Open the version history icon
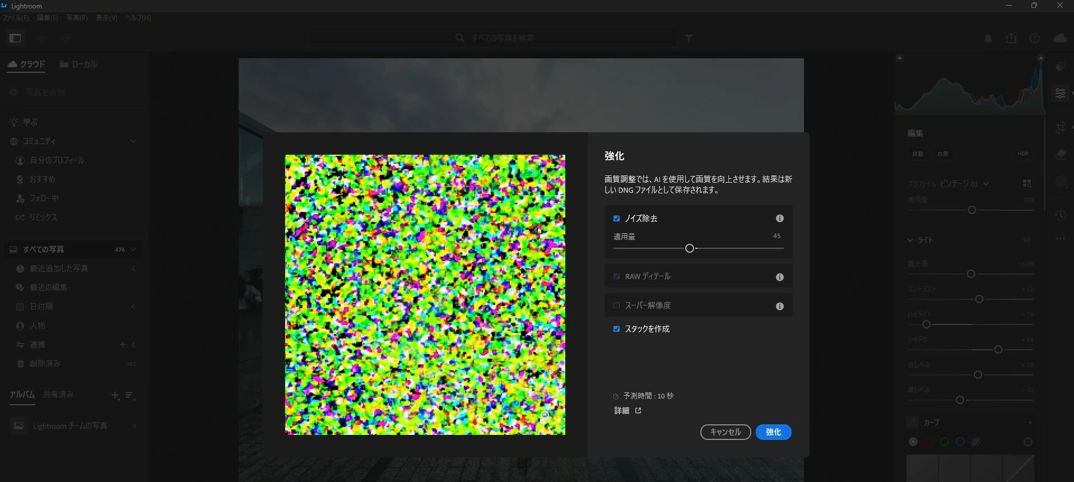Image resolution: width=1074 pixels, height=482 pixels. (1060, 216)
